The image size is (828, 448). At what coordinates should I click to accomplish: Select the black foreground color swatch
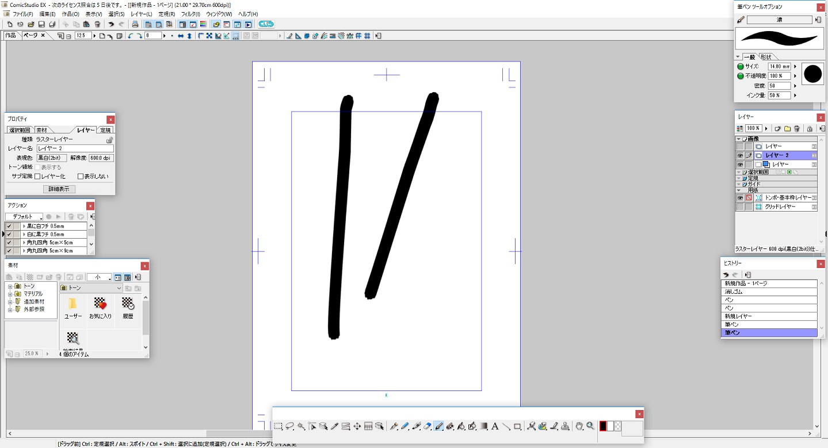point(603,426)
